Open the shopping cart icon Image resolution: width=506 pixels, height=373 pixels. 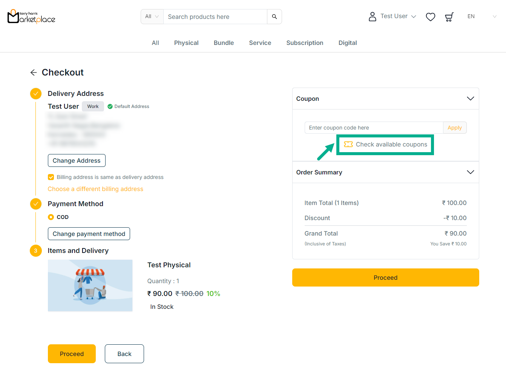point(449,17)
